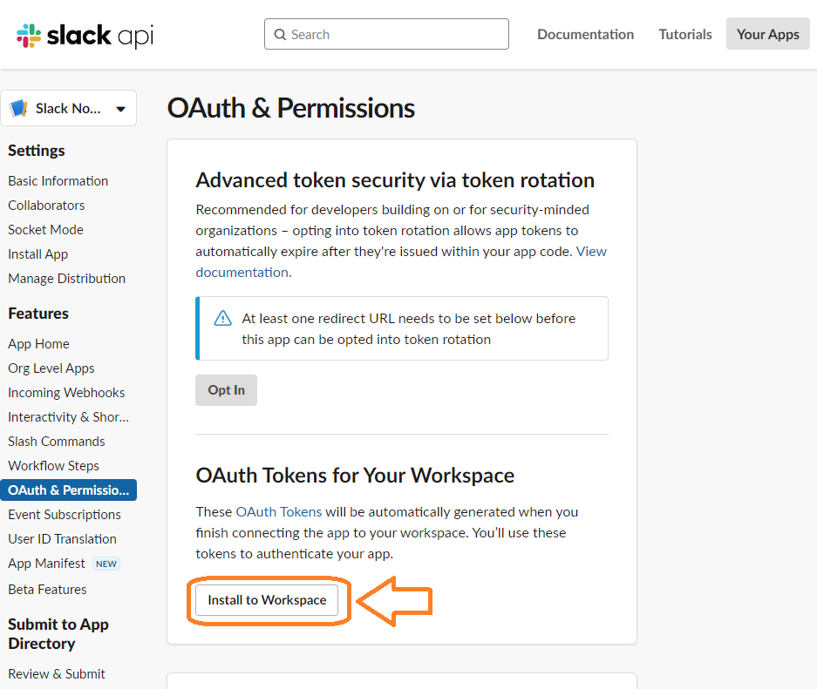817x689 pixels.
Task: Click the app notebook icon in selector
Action: coord(19,108)
